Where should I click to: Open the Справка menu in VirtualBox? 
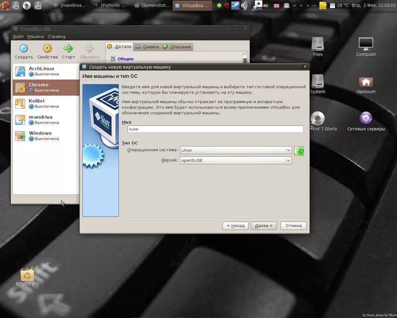tap(57, 36)
